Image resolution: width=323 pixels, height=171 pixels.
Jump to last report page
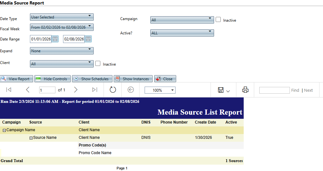(x=95, y=90)
